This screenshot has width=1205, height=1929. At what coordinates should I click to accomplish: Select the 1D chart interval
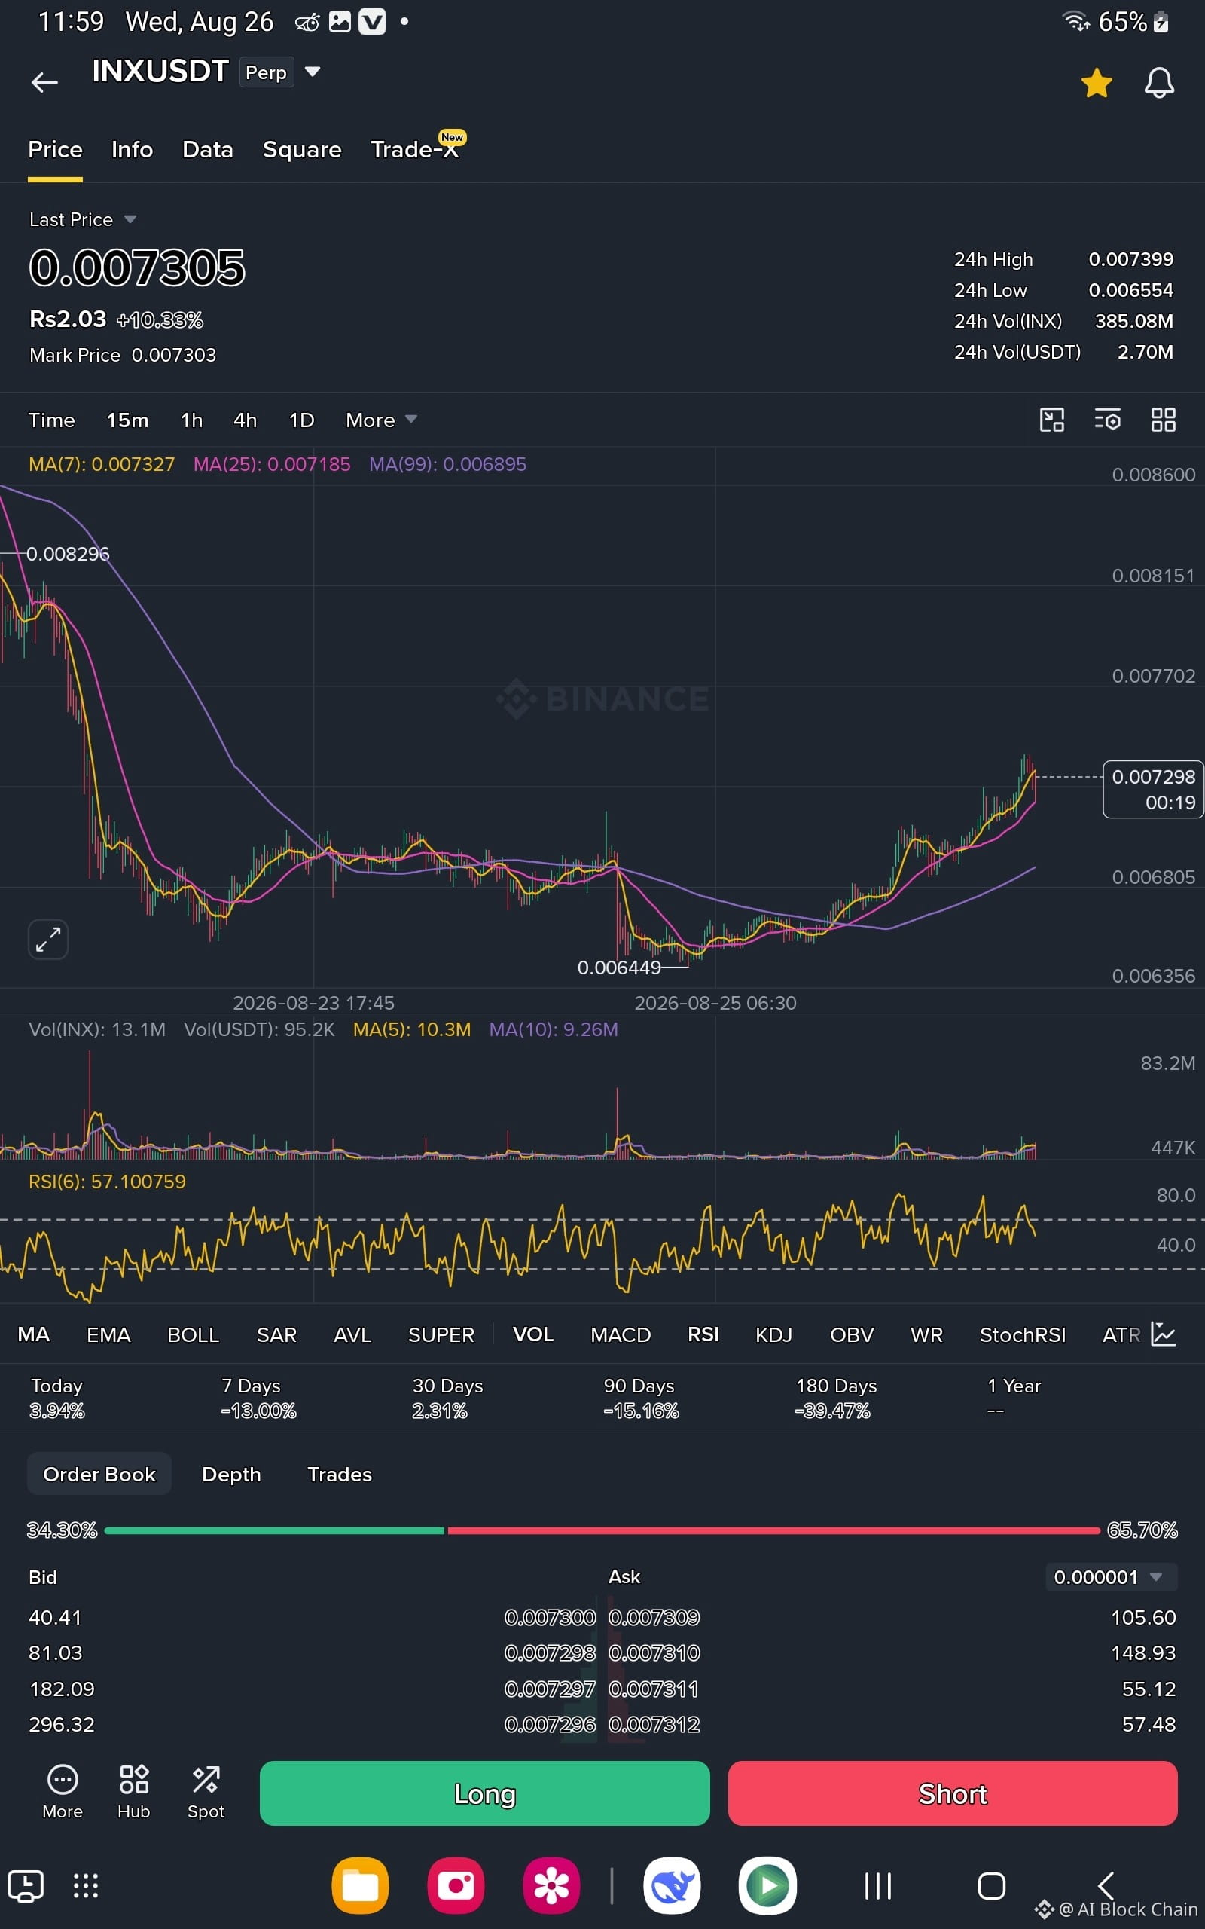pos(301,420)
